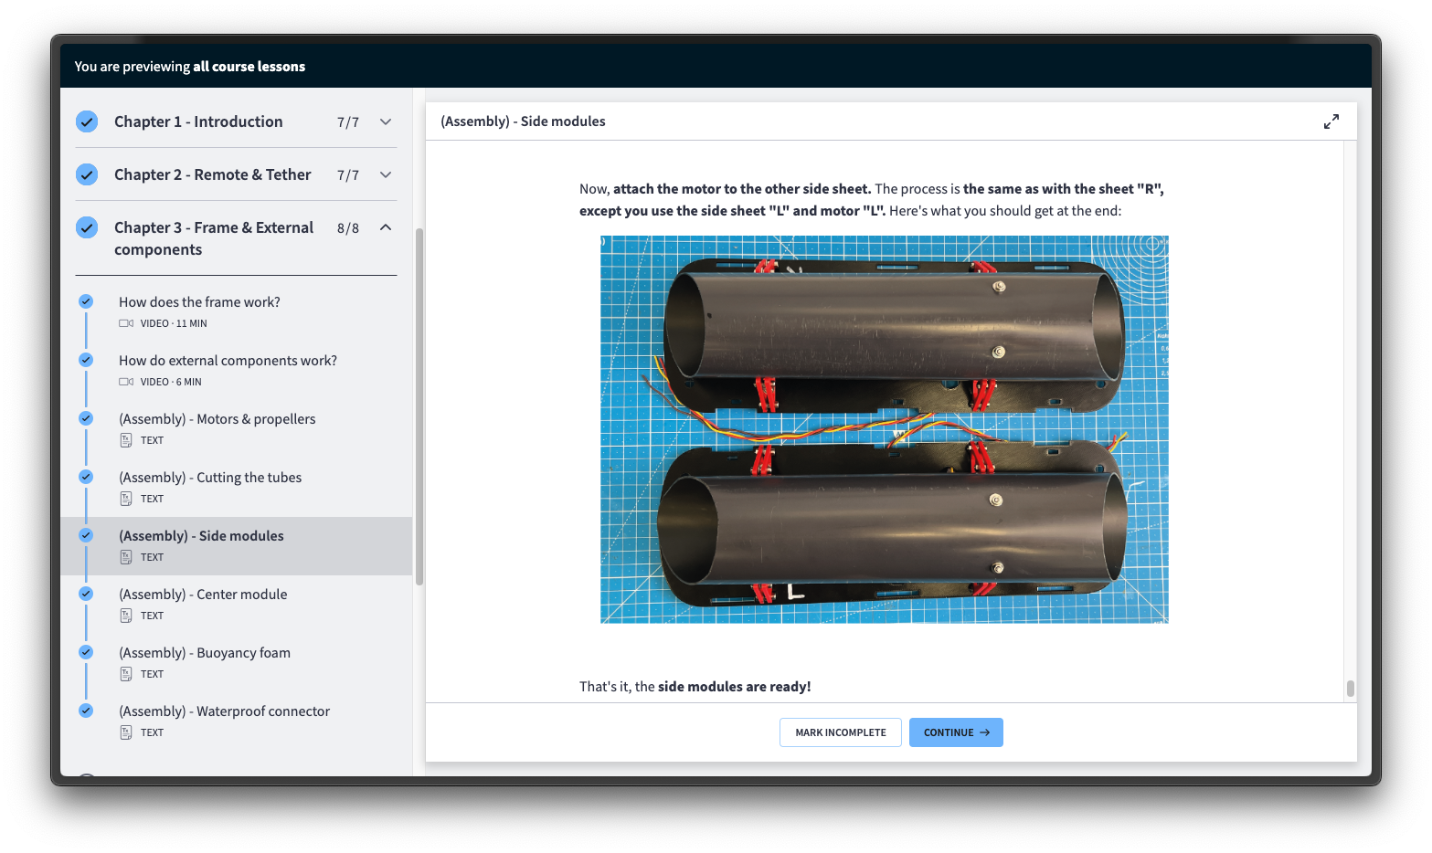Click the text icon under 'Center module'
Viewport: 1432px width, 853px height.
[126, 616]
